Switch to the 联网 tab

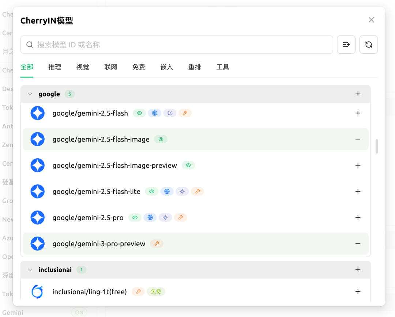(110, 67)
